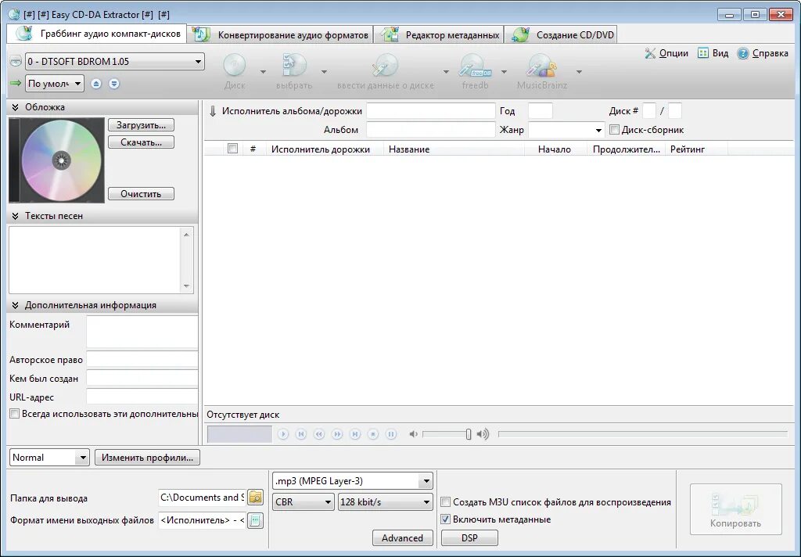Click the Копировать button
The height and width of the screenshot is (557, 801).
[735, 509]
